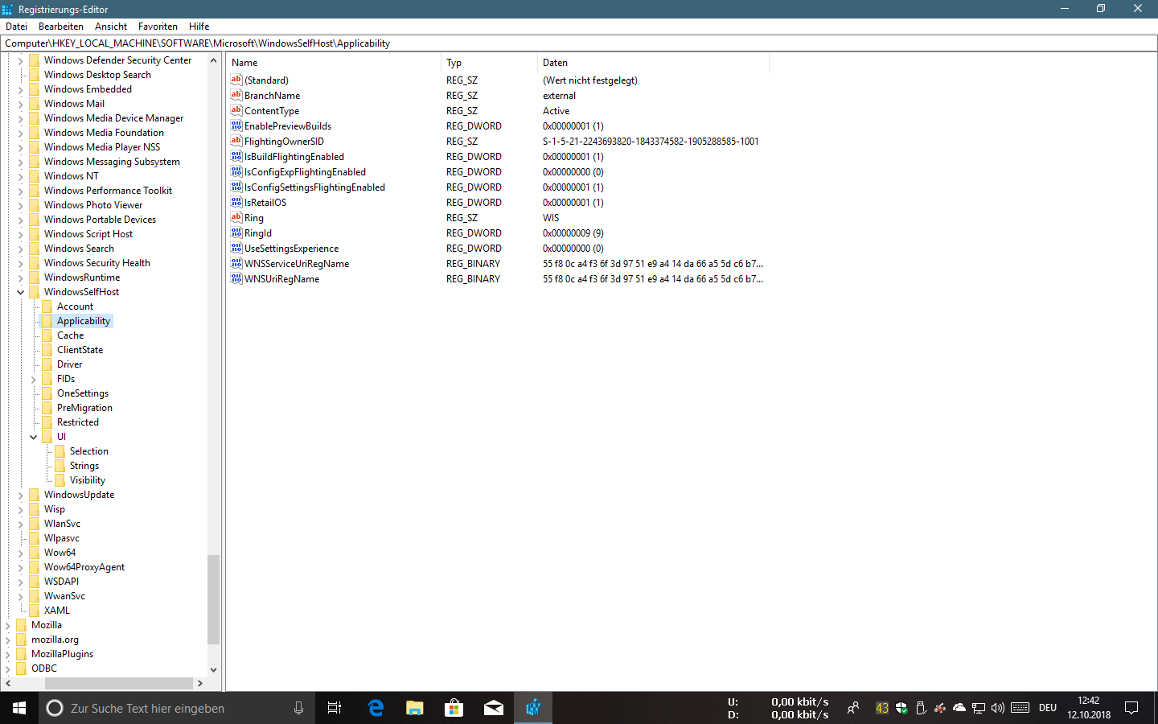Expand the Windows Search key
The width and height of the screenshot is (1158, 724).
point(20,249)
